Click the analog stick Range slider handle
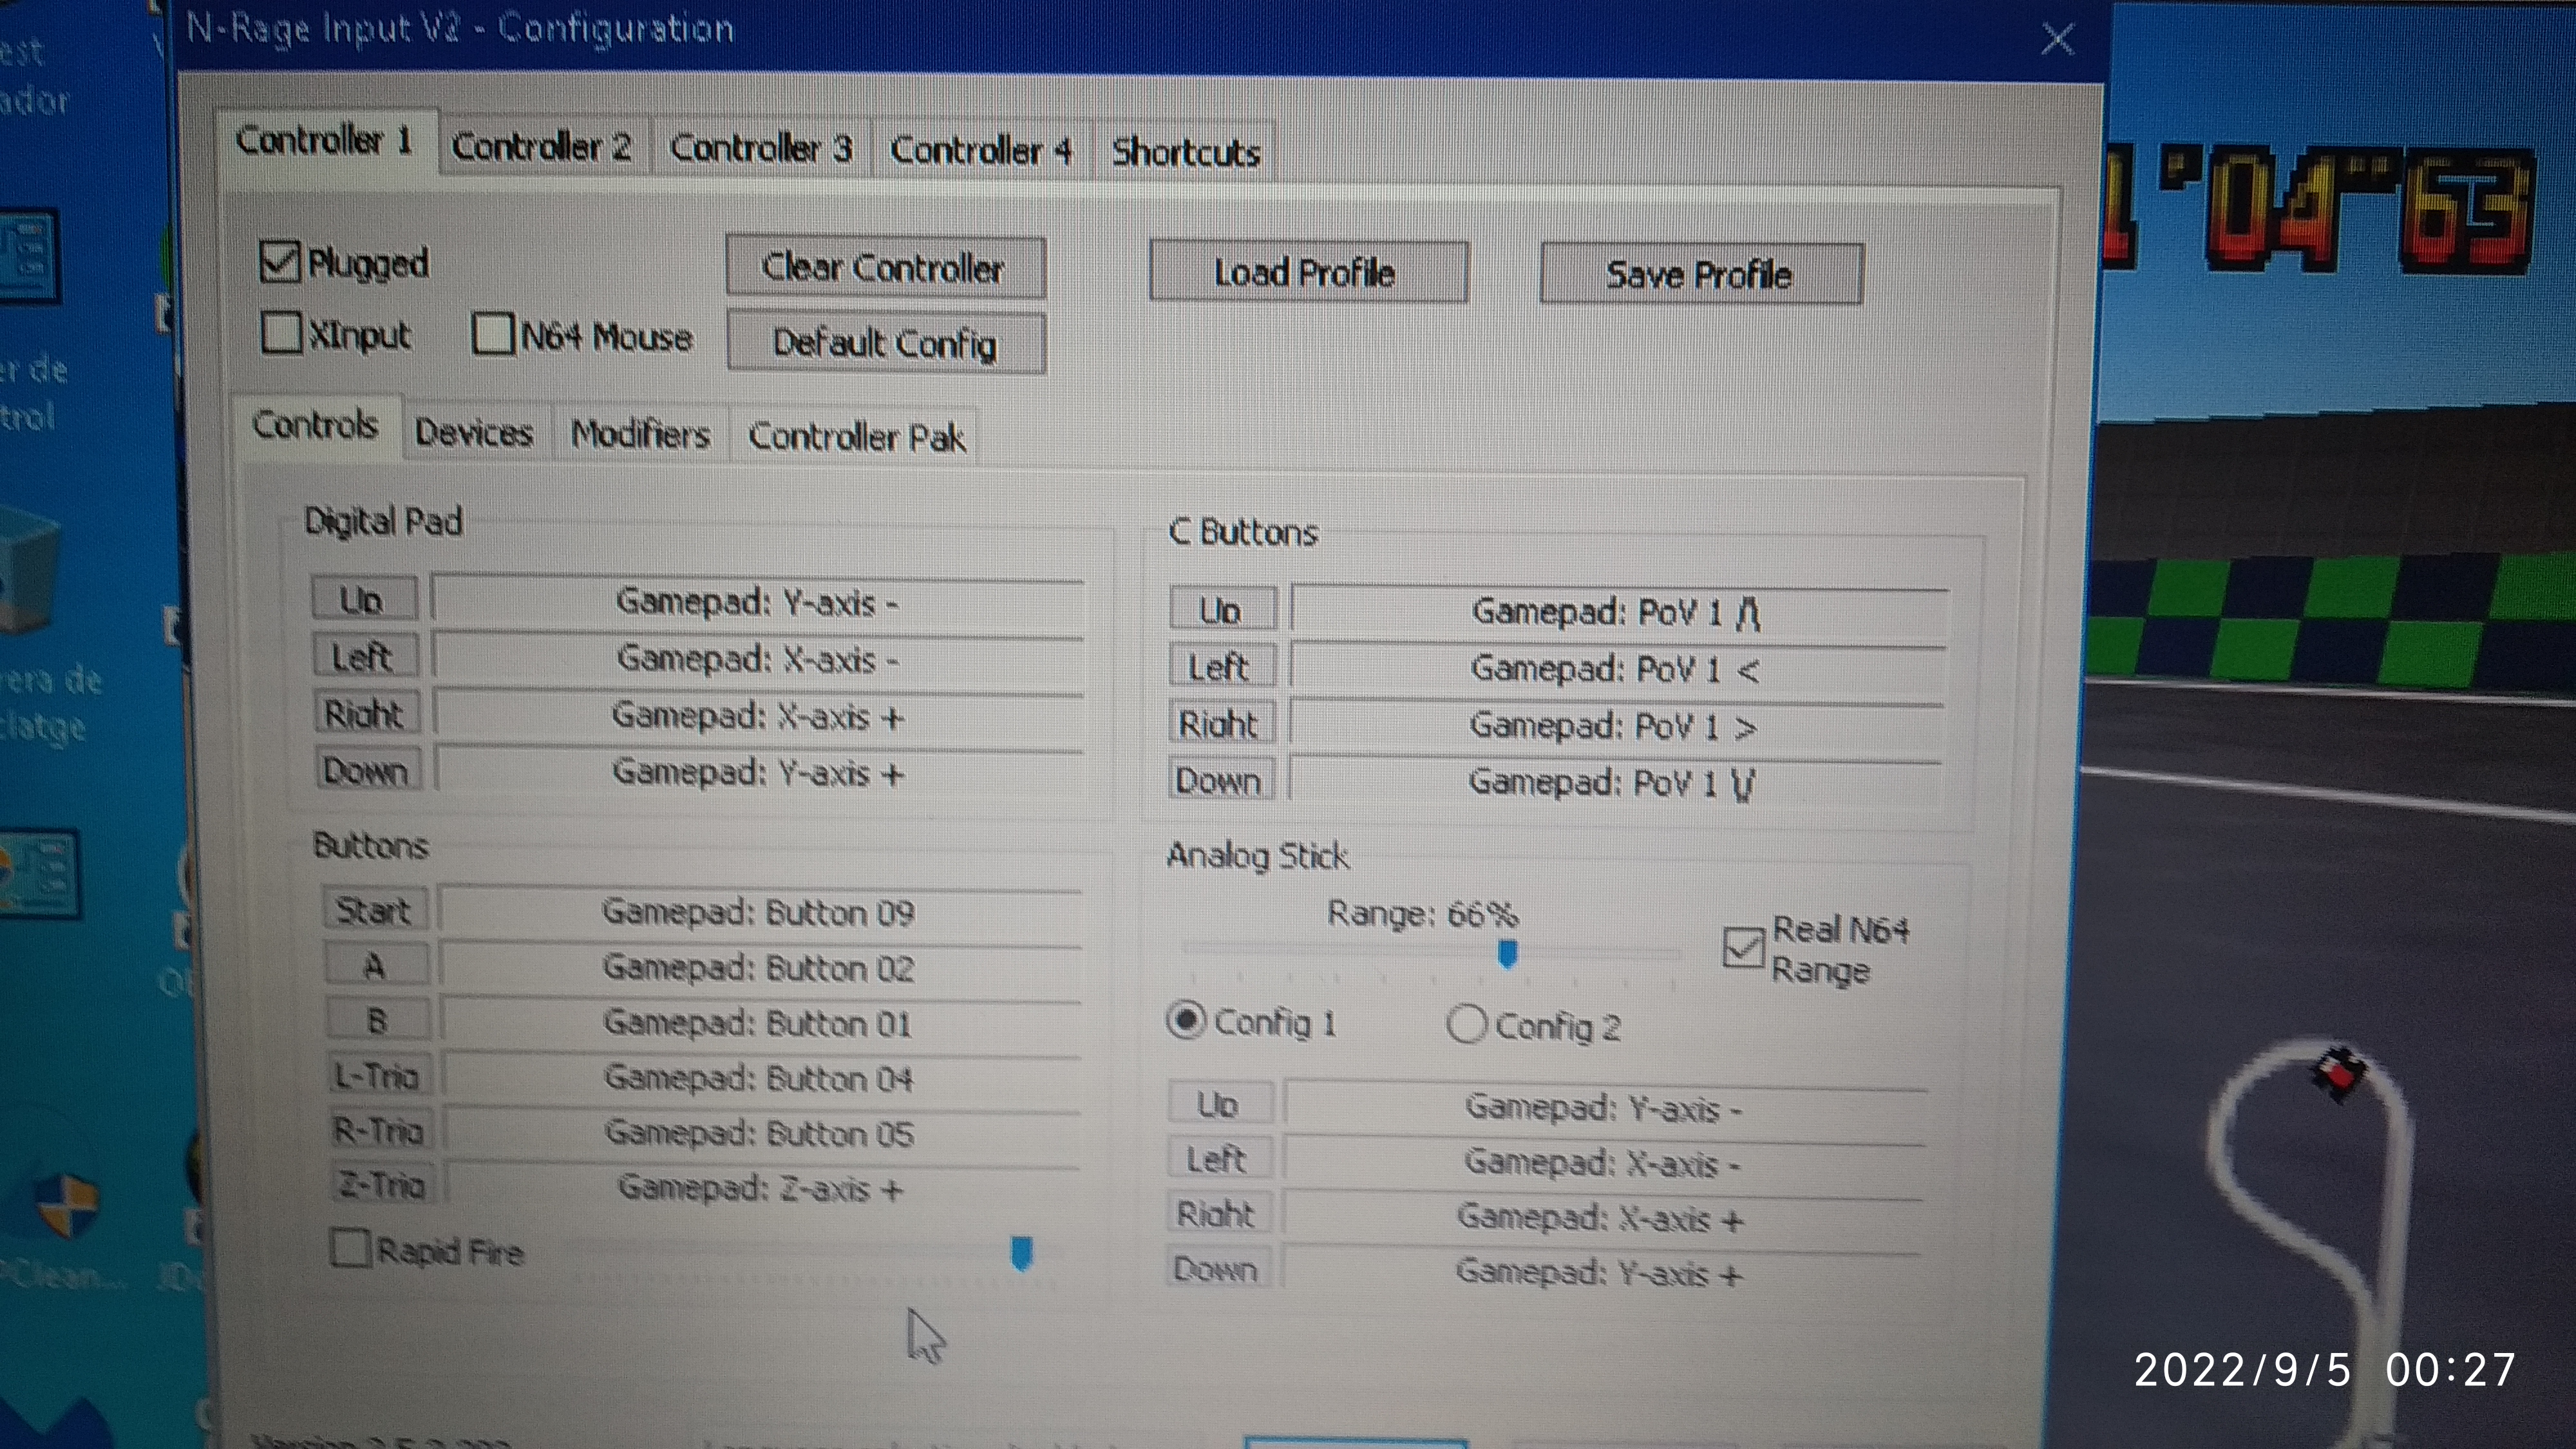The image size is (2576, 1449). pyautogui.click(x=1507, y=954)
